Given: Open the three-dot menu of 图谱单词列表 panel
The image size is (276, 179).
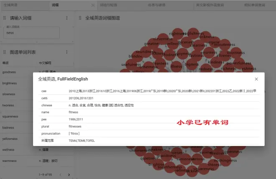Looking at the screenshot, I should [67, 52].
